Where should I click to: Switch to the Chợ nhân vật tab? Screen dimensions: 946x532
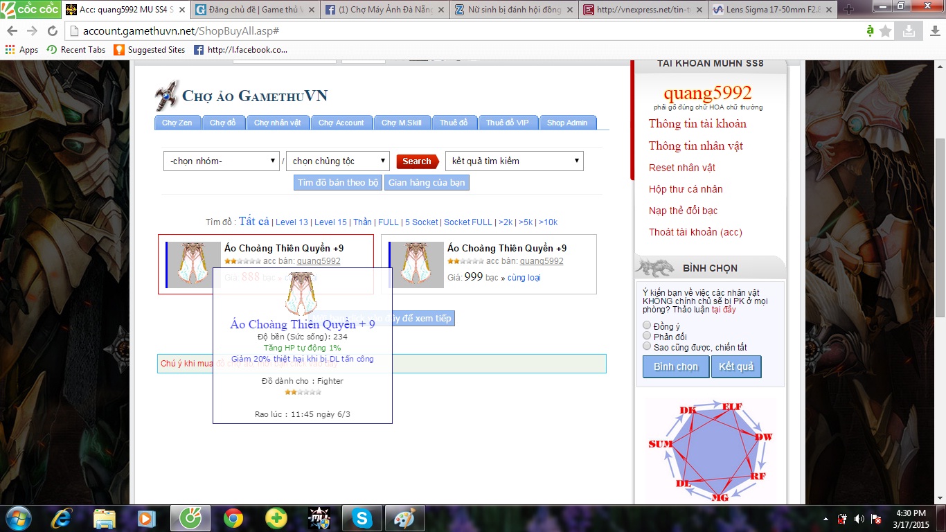[x=277, y=123]
